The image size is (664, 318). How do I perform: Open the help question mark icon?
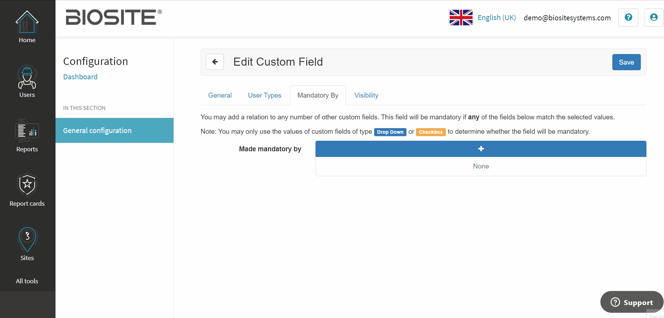pyautogui.click(x=628, y=17)
